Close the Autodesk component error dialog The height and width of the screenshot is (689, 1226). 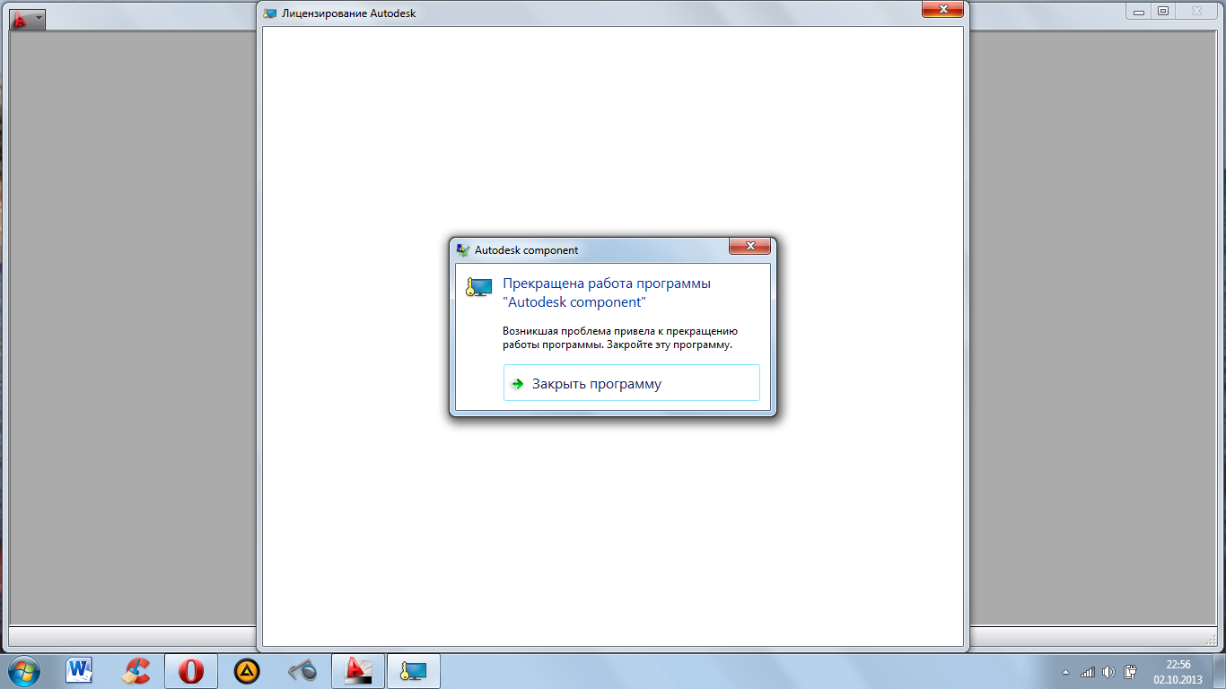[x=749, y=246]
